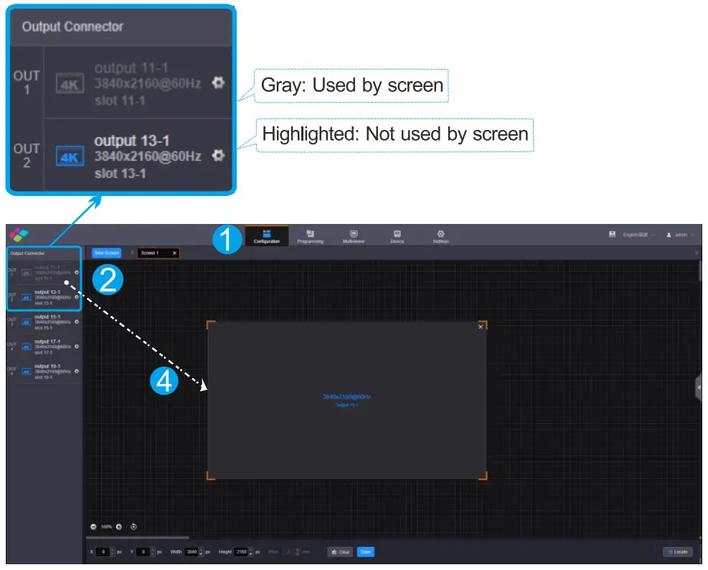Click the save disk icon in header
Viewport: 708px width, 570px height.
pos(612,234)
